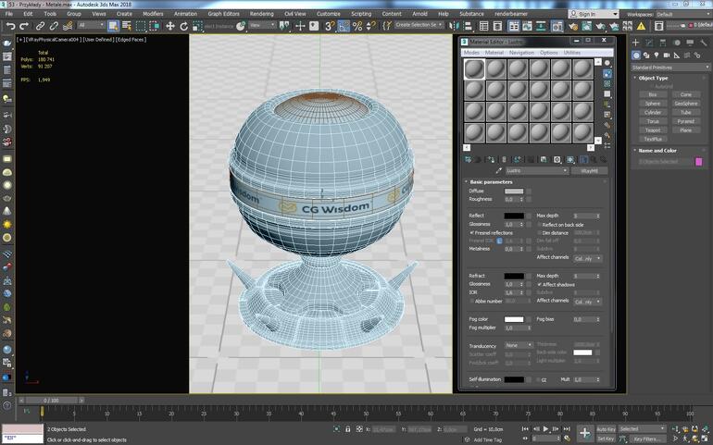Pick material from object with eyedropper
713x445 pixels.
point(499,171)
